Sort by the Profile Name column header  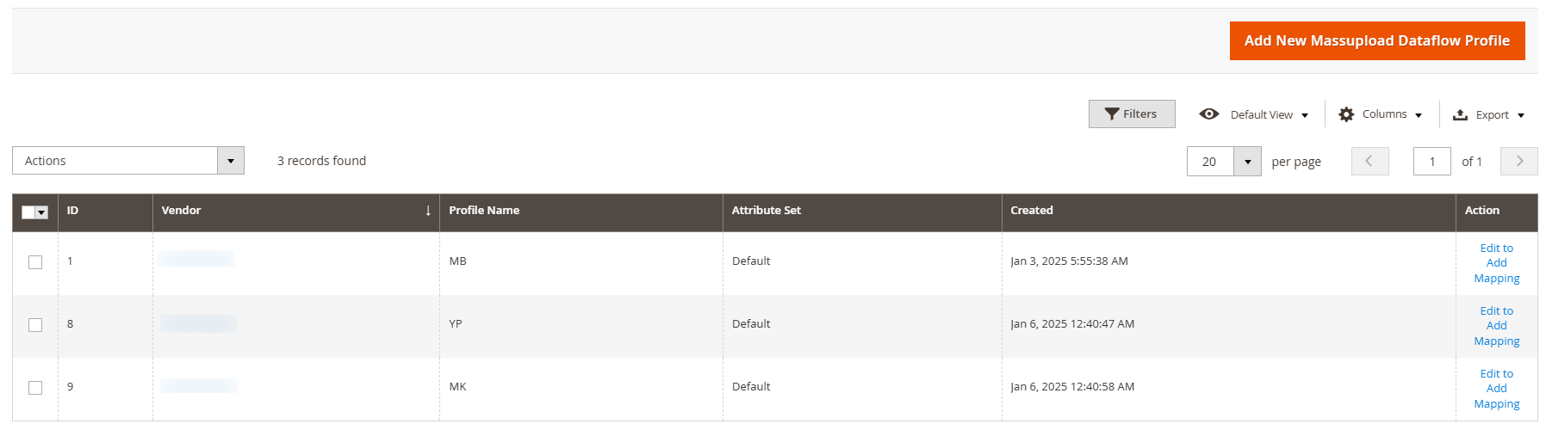pyautogui.click(x=484, y=211)
